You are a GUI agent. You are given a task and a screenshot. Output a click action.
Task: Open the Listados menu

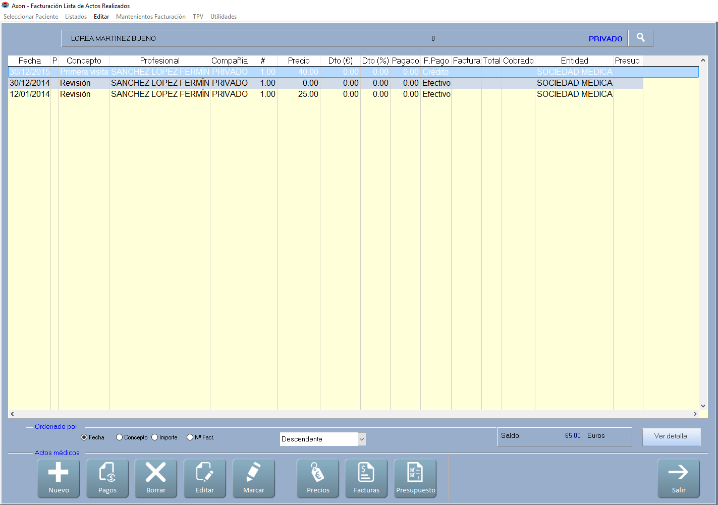(76, 17)
